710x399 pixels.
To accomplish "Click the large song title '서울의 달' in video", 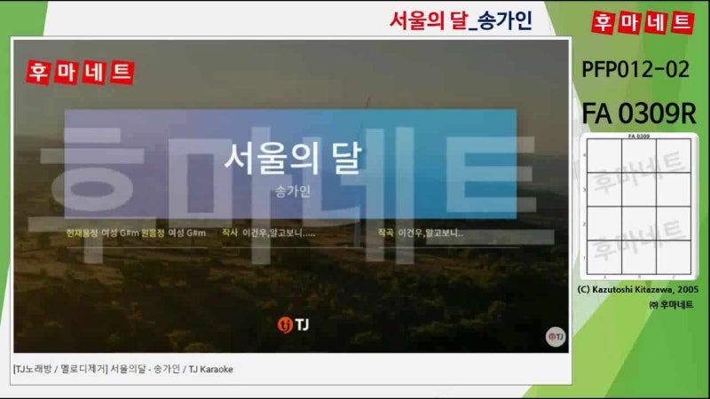I will (293, 158).
